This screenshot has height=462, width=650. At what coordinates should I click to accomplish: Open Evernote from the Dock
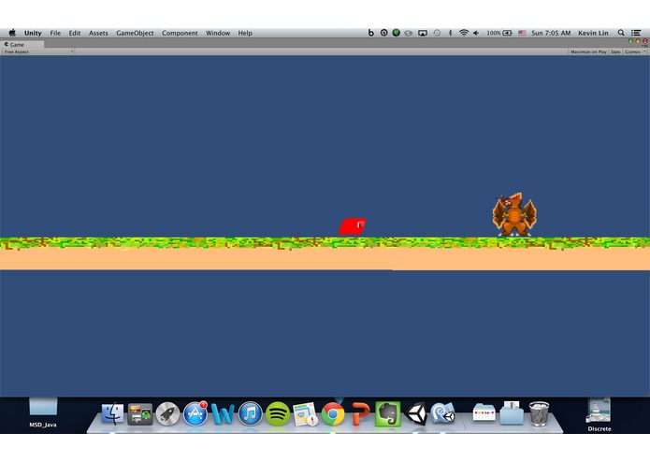(388, 413)
